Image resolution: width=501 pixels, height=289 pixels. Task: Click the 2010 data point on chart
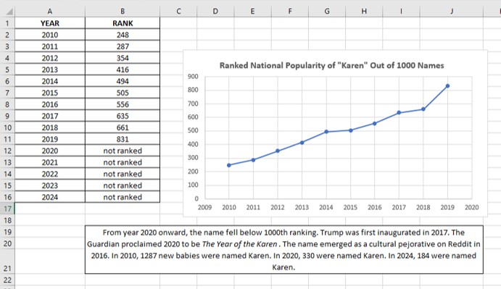click(229, 165)
